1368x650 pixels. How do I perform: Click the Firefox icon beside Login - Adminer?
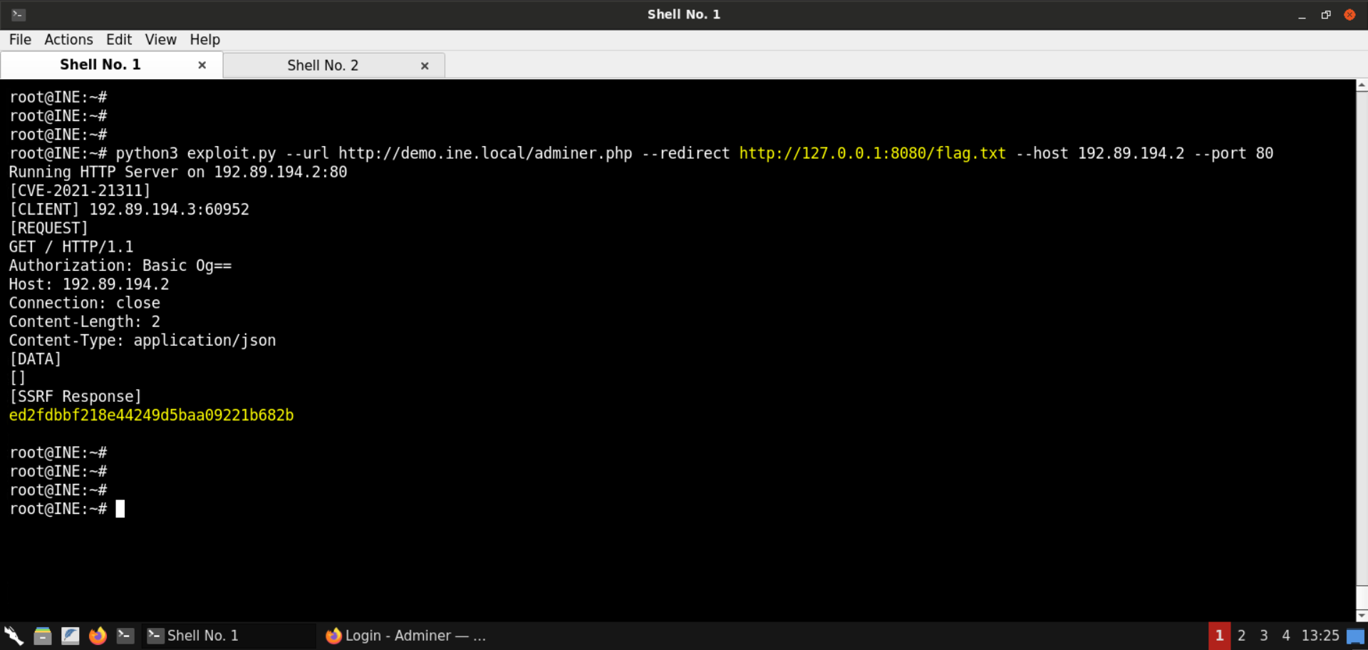[333, 635]
